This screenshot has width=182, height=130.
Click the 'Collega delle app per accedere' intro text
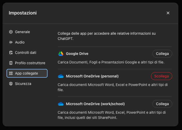click(x=107, y=36)
